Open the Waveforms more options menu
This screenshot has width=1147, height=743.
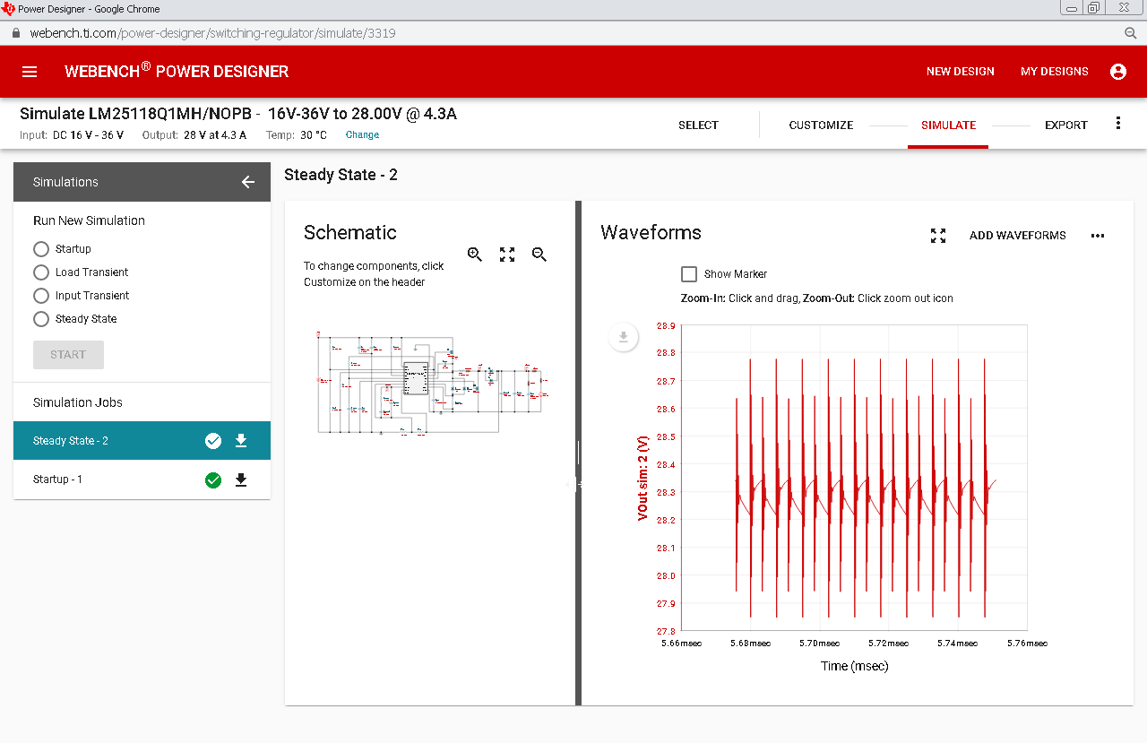tap(1098, 236)
